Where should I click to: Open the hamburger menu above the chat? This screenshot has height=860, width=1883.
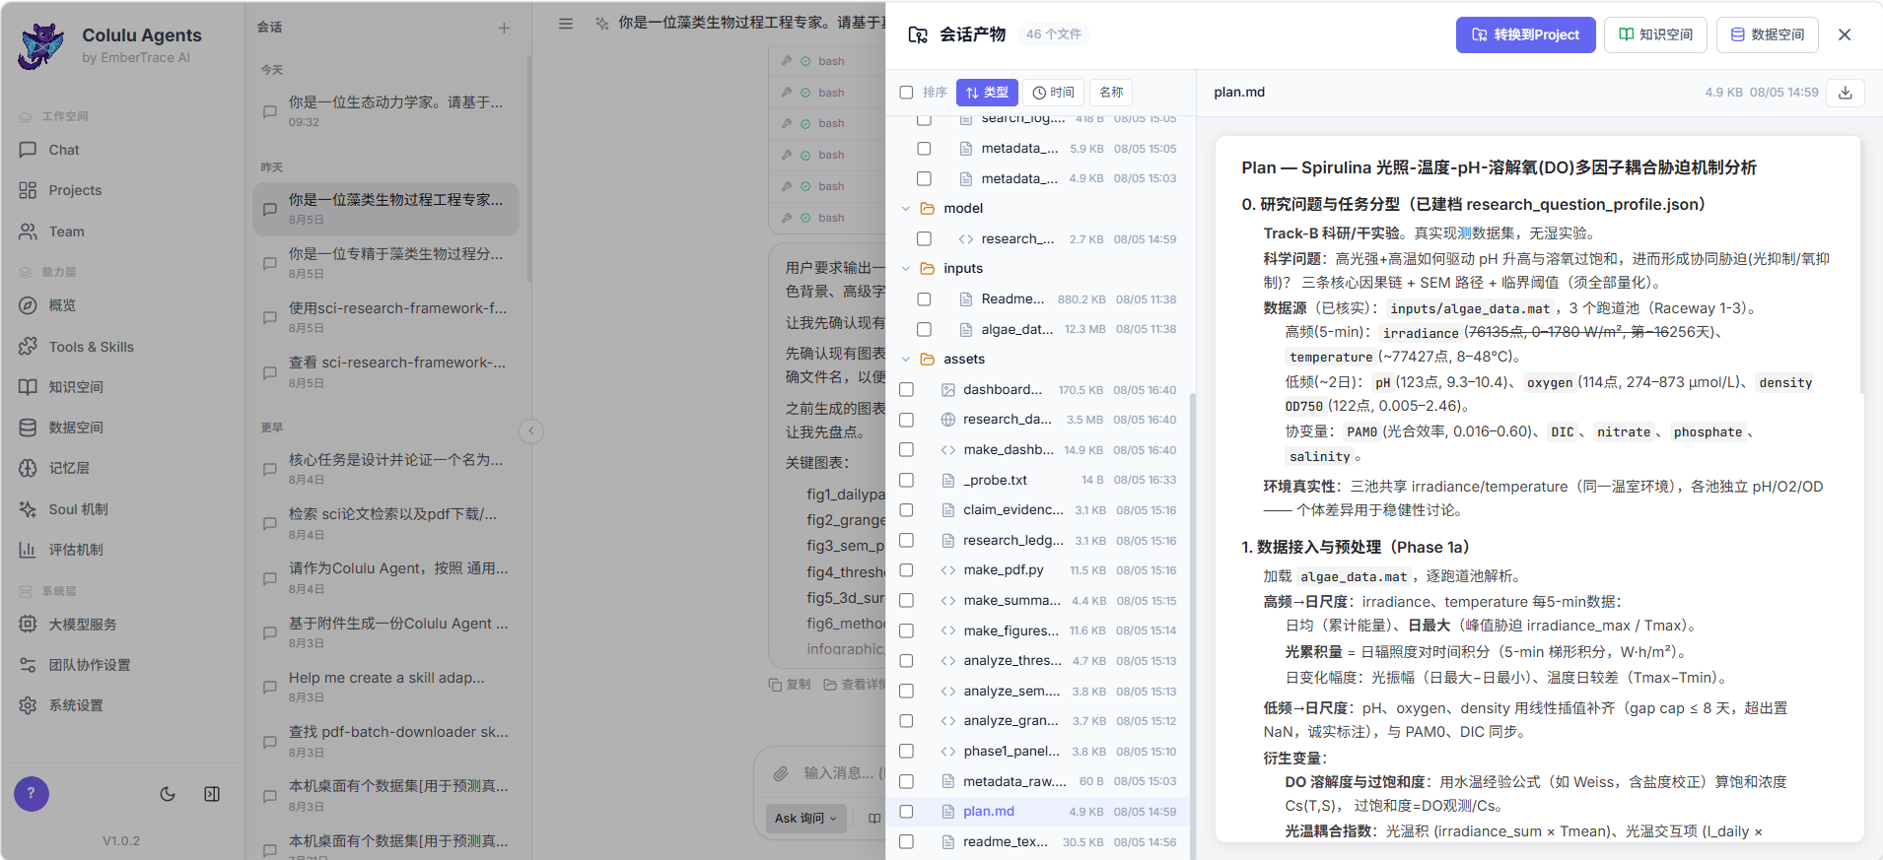coord(566,24)
